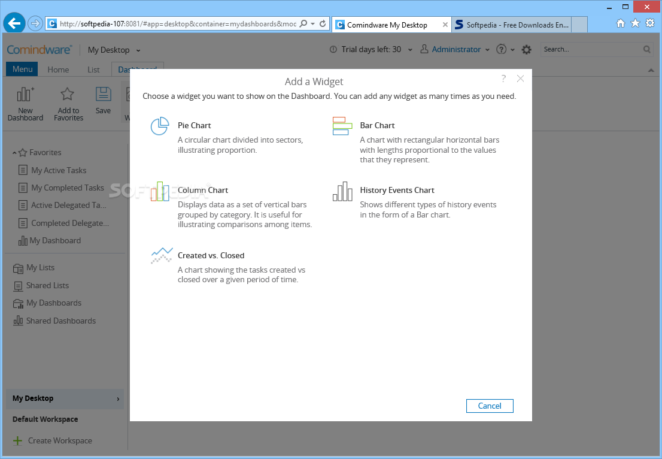Choose the Column Chart title

point(203,190)
